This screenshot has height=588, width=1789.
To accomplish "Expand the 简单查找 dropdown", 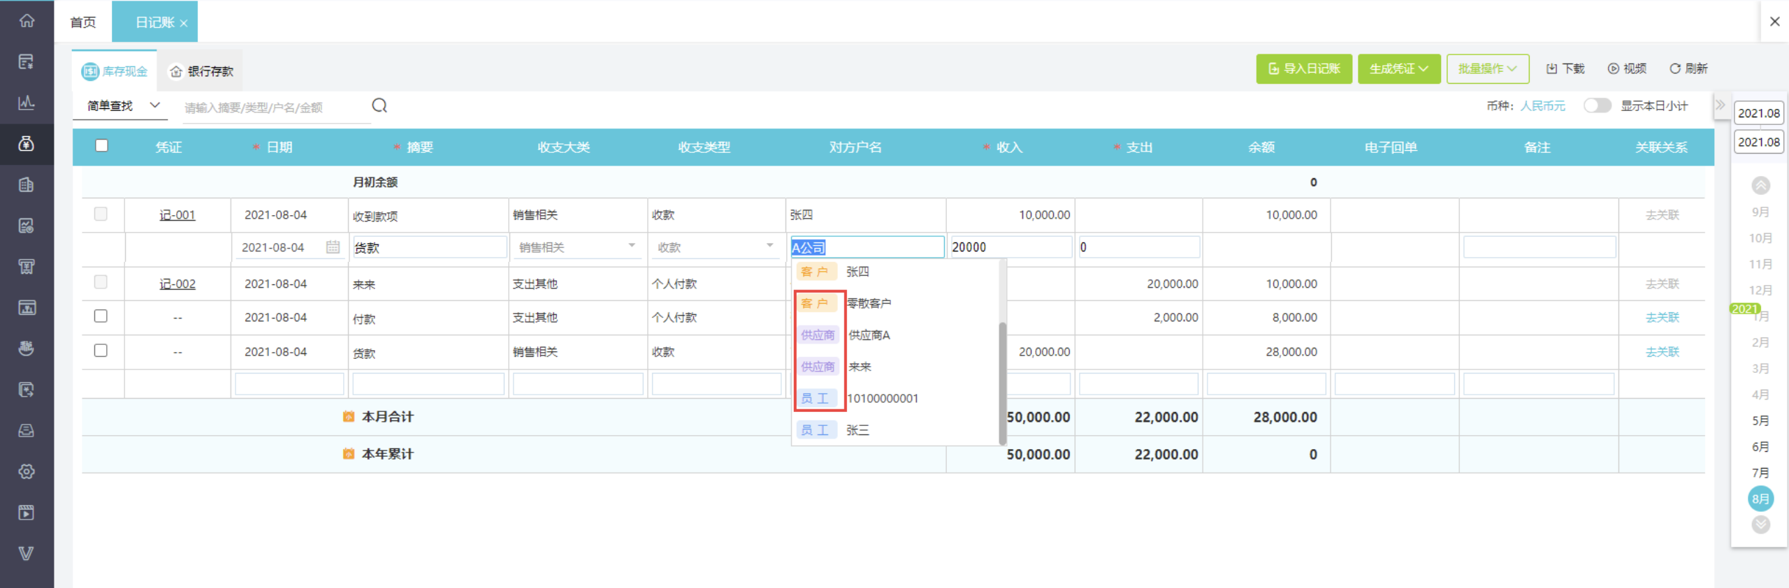I will (x=123, y=106).
